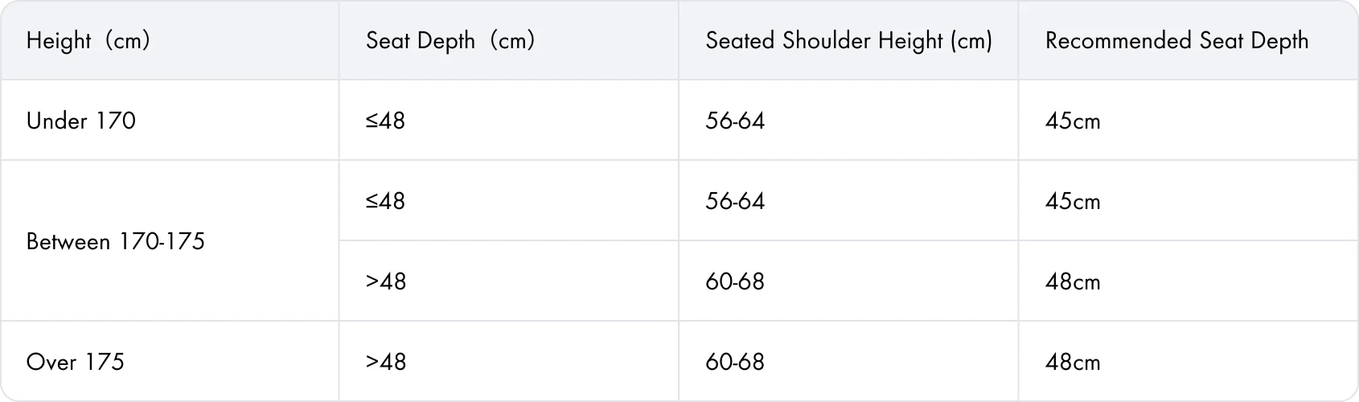Select the Recommended Seat Depth column header
1359x402 pixels.
tap(1176, 40)
